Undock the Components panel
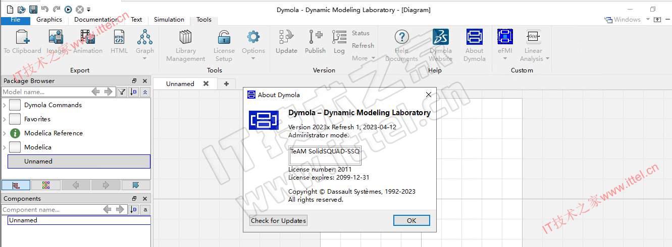The height and width of the screenshot is (247, 672). (x=134, y=199)
